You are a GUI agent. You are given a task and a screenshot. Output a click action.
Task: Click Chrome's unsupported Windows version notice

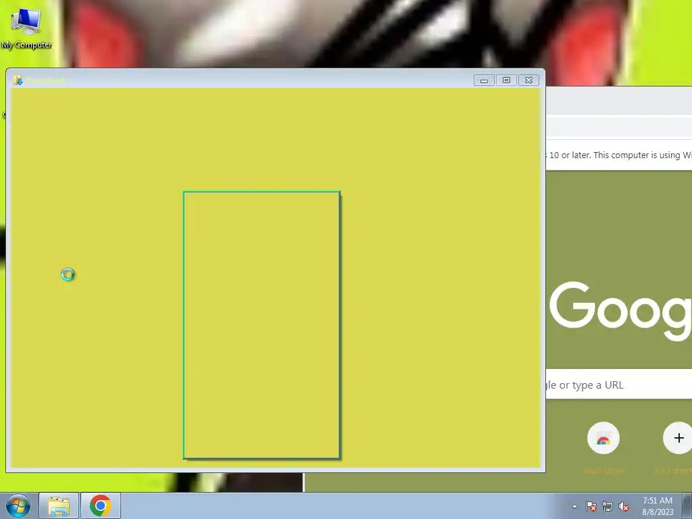[619, 155]
